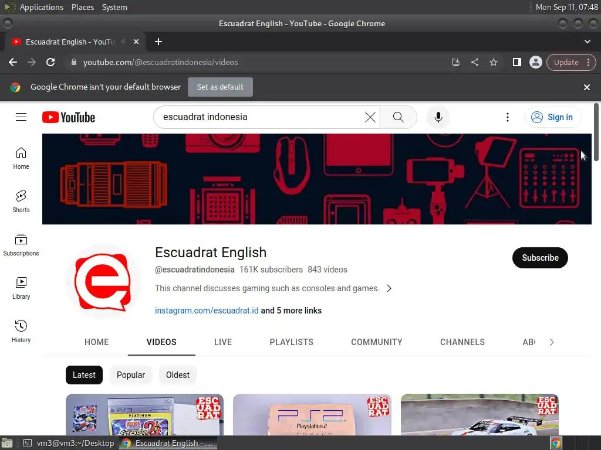Go to YouTube logo home
This screenshot has height=450, width=601.
(x=69, y=117)
